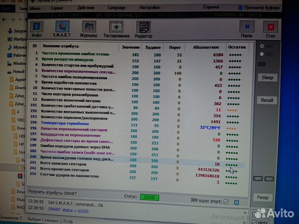Click the S.M.A.R.T toolbar icon
Screen dimensions: 299x224
click(x=61, y=29)
